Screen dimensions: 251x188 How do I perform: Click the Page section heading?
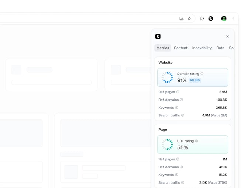pyautogui.click(x=163, y=129)
